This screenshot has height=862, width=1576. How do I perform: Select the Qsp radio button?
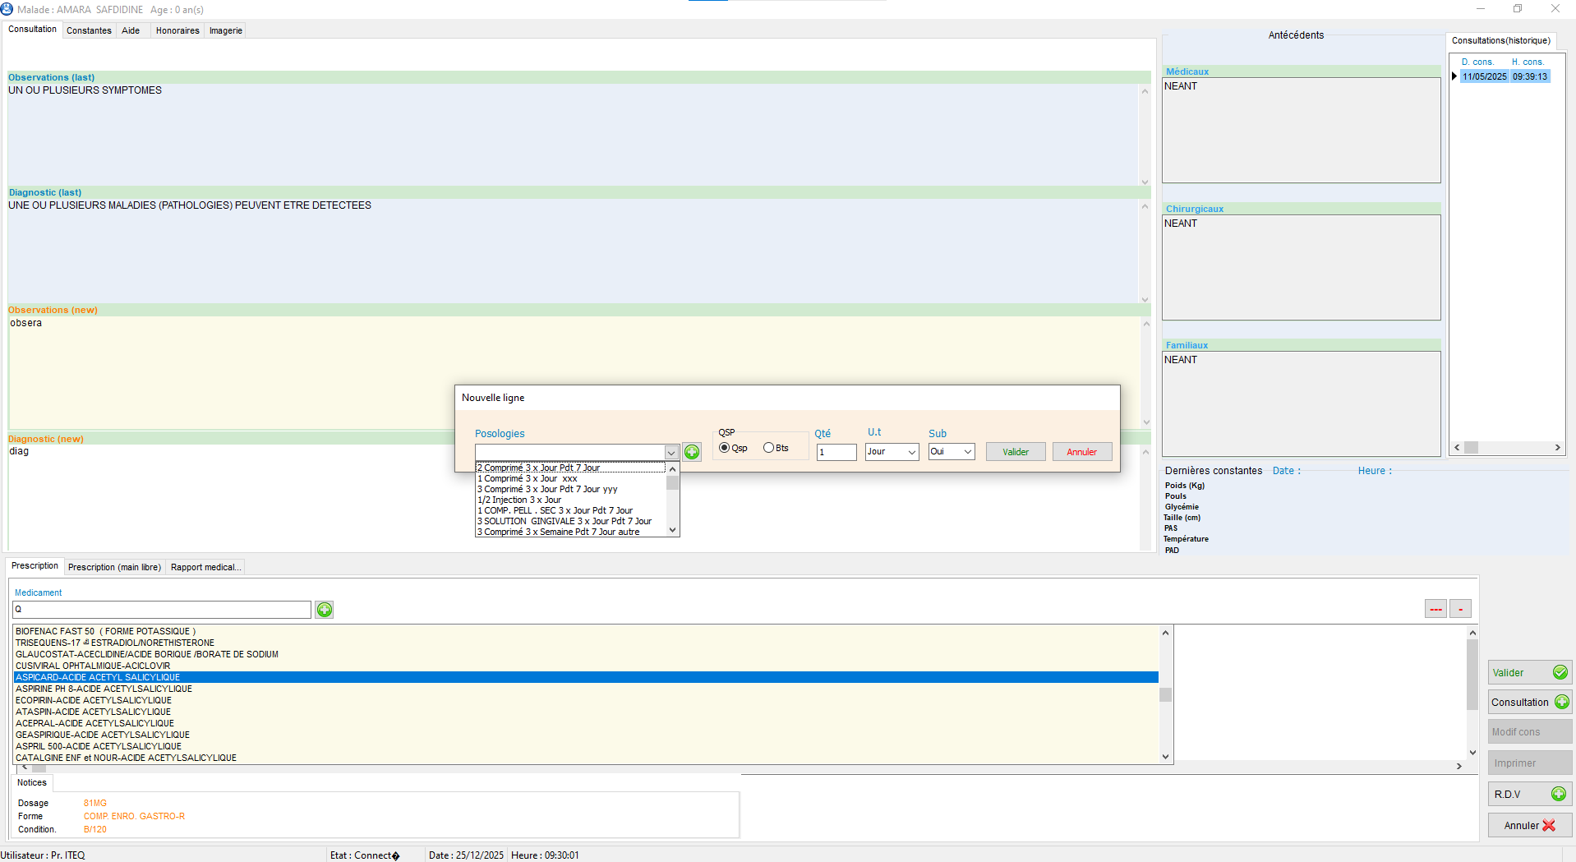click(x=725, y=448)
